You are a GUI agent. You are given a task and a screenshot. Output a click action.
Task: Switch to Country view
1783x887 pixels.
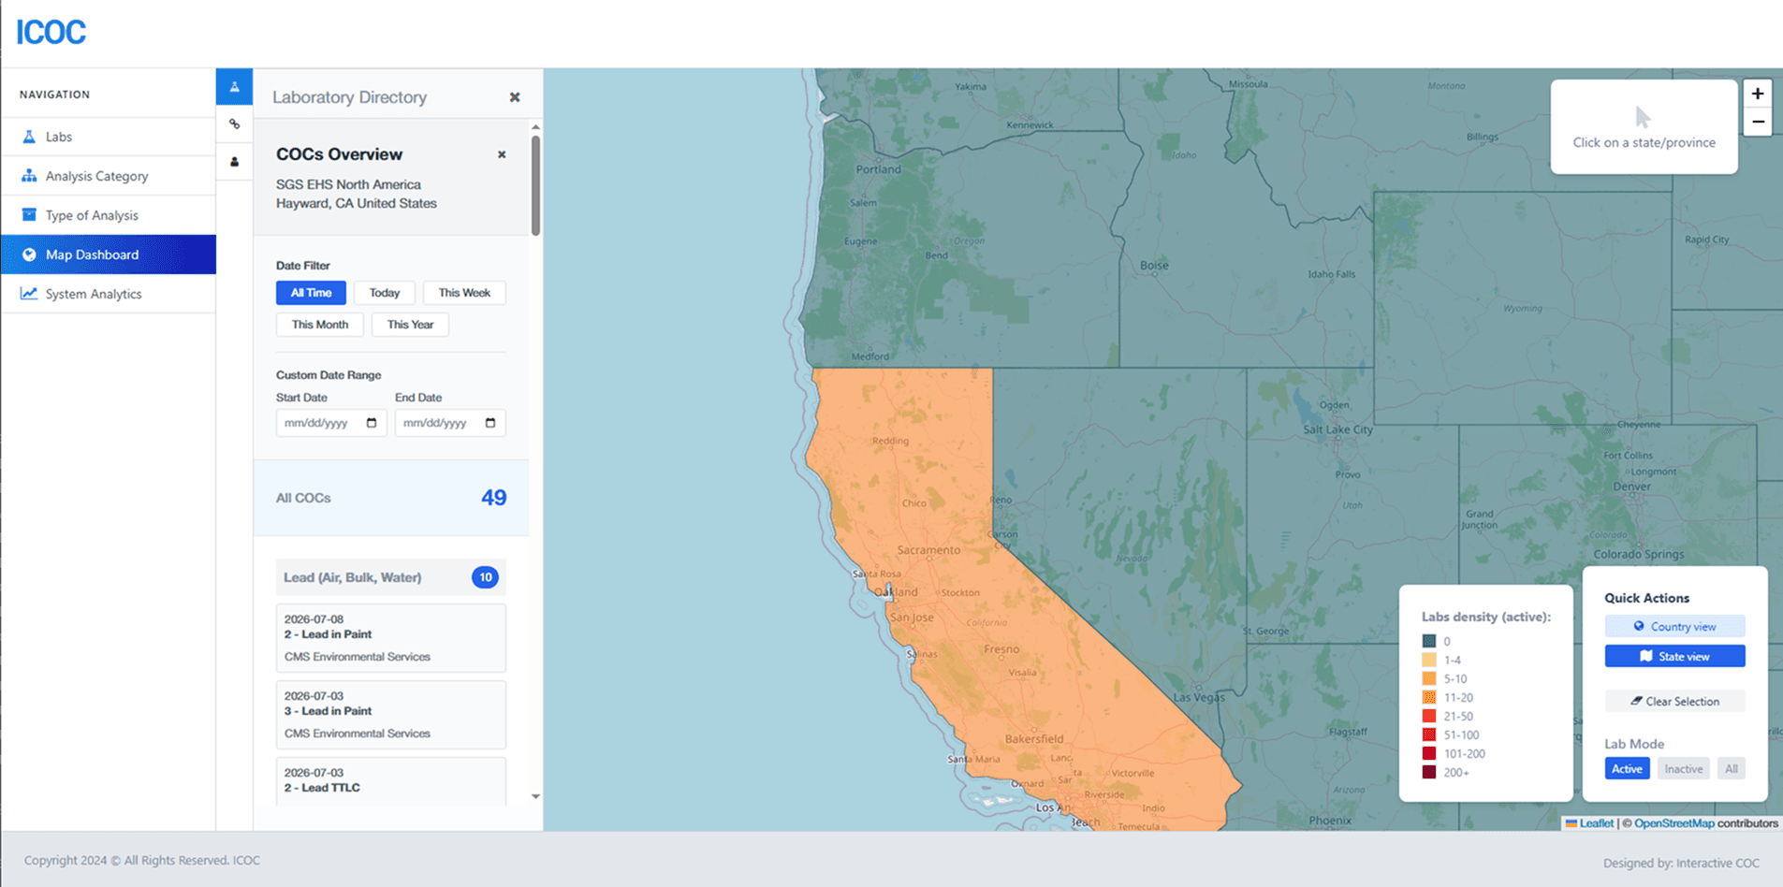(1674, 626)
